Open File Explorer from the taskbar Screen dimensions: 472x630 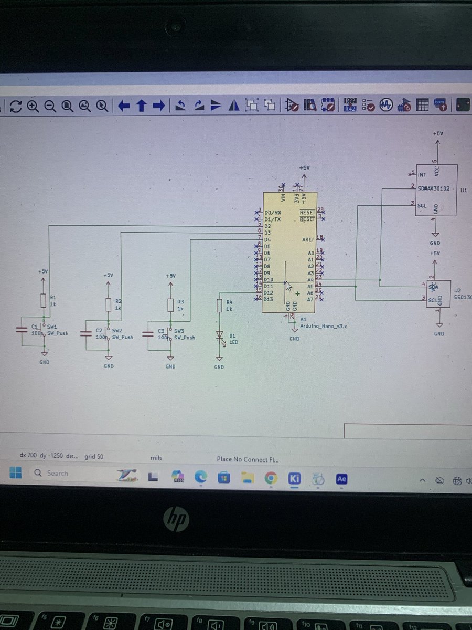point(248,478)
